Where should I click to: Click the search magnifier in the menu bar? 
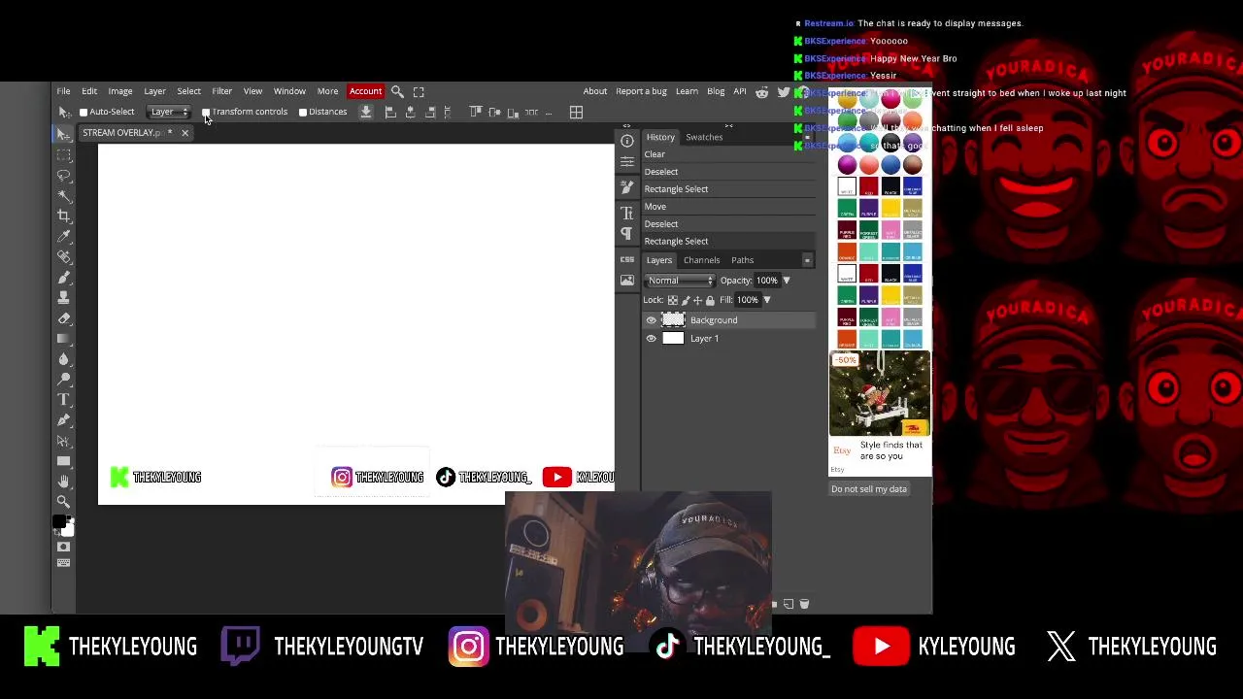[397, 91]
